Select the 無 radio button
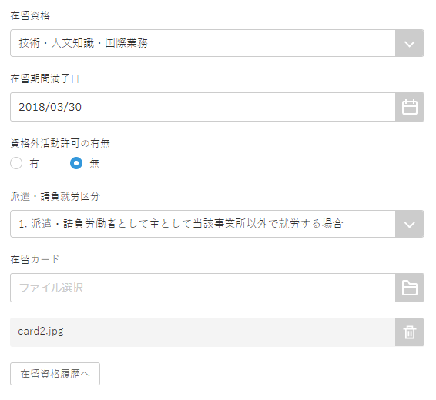The height and width of the screenshot is (400, 436). tap(76, 163)
